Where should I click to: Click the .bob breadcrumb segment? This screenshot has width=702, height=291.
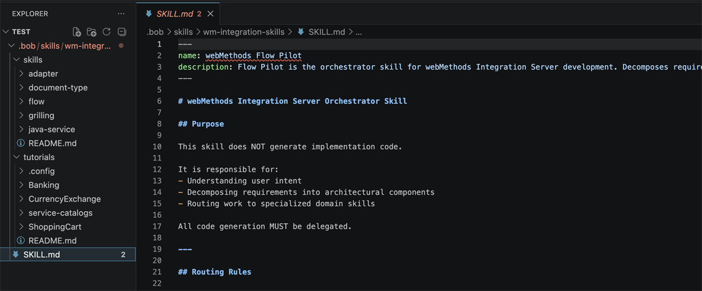tap(154, 32)
